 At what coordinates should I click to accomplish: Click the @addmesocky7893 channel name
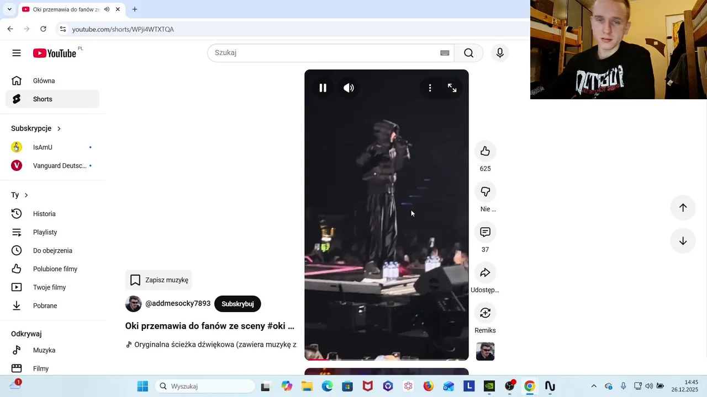[x=178, y=304]
